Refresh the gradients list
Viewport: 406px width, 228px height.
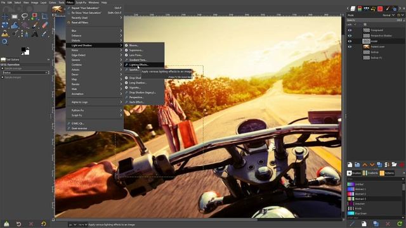(400, 224)
